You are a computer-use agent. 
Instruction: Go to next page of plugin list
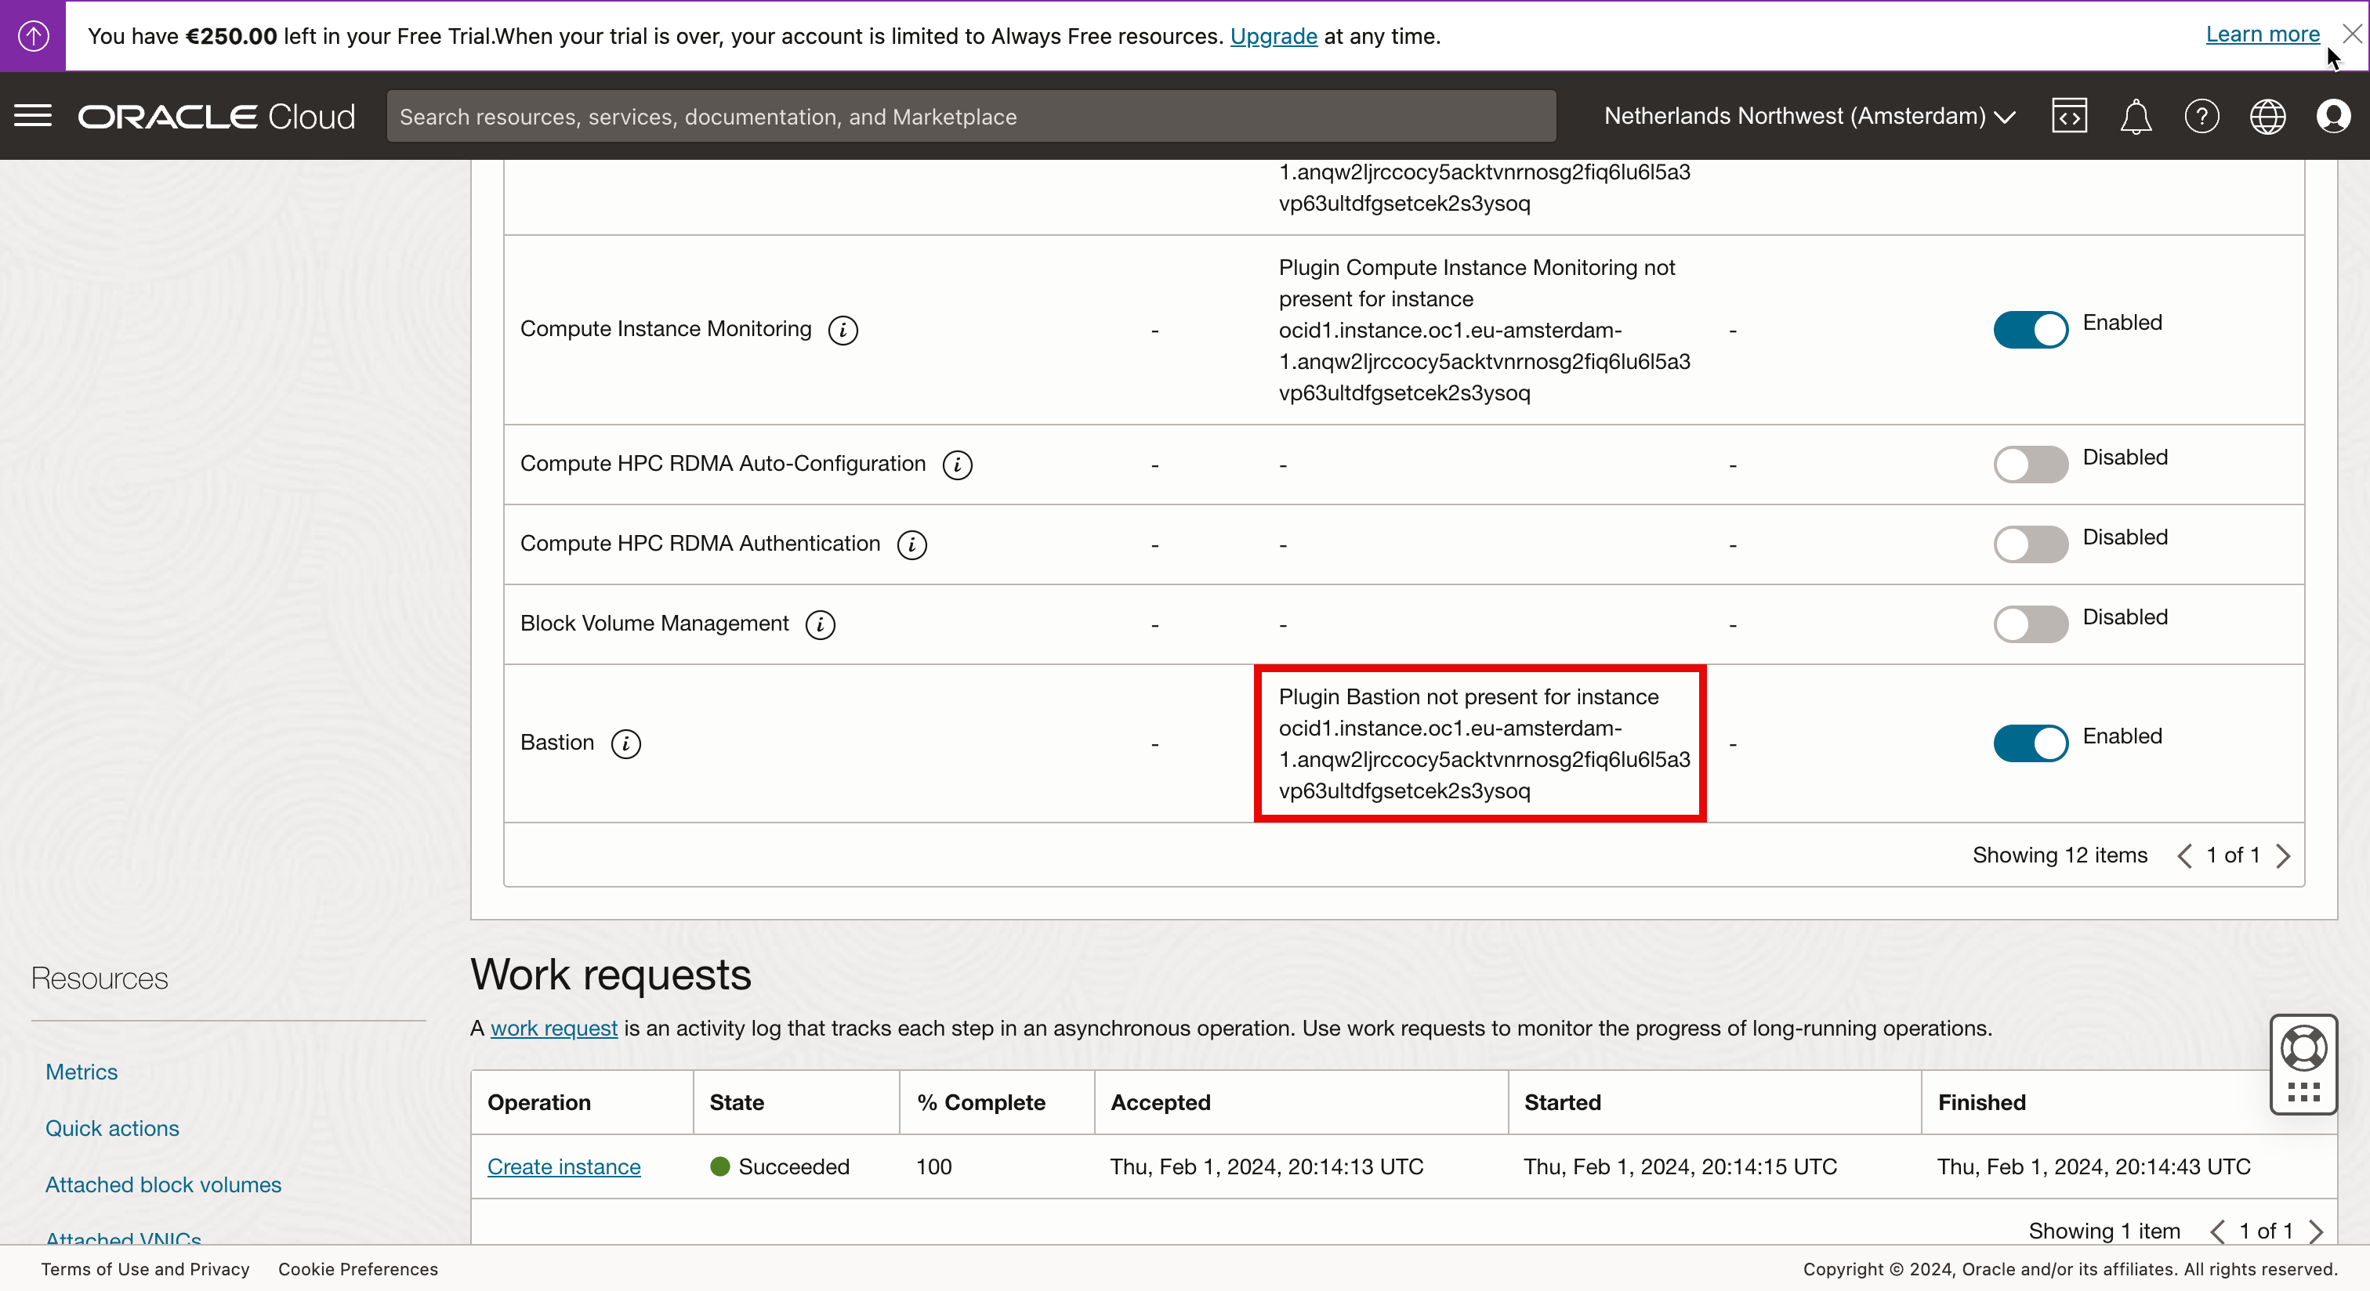(2284, 856)
